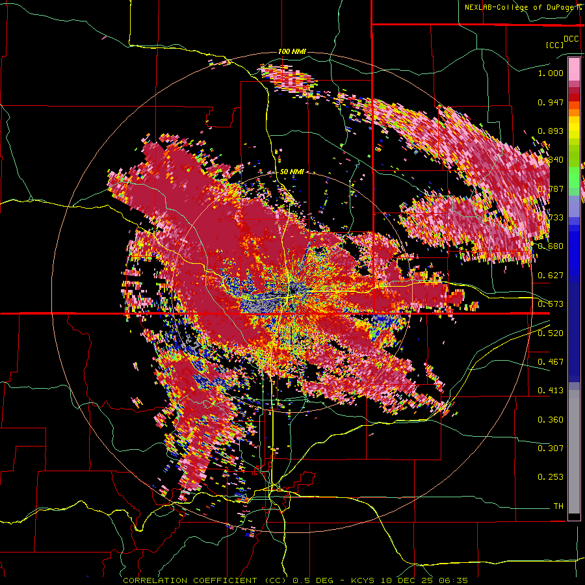
Task: Select the 0.253 color scale value
Action: coord(551,477)
